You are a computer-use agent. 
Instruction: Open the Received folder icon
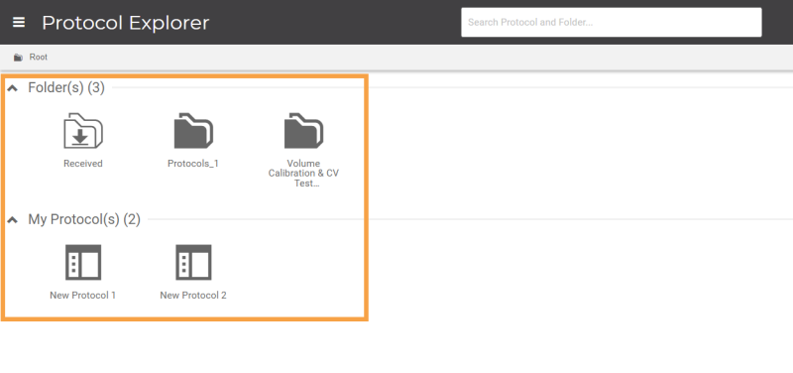pyautogui.click(x=83, y=131)
